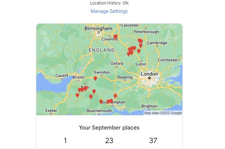
Task: Select the number 23 statistic
Action: [109, 140]
